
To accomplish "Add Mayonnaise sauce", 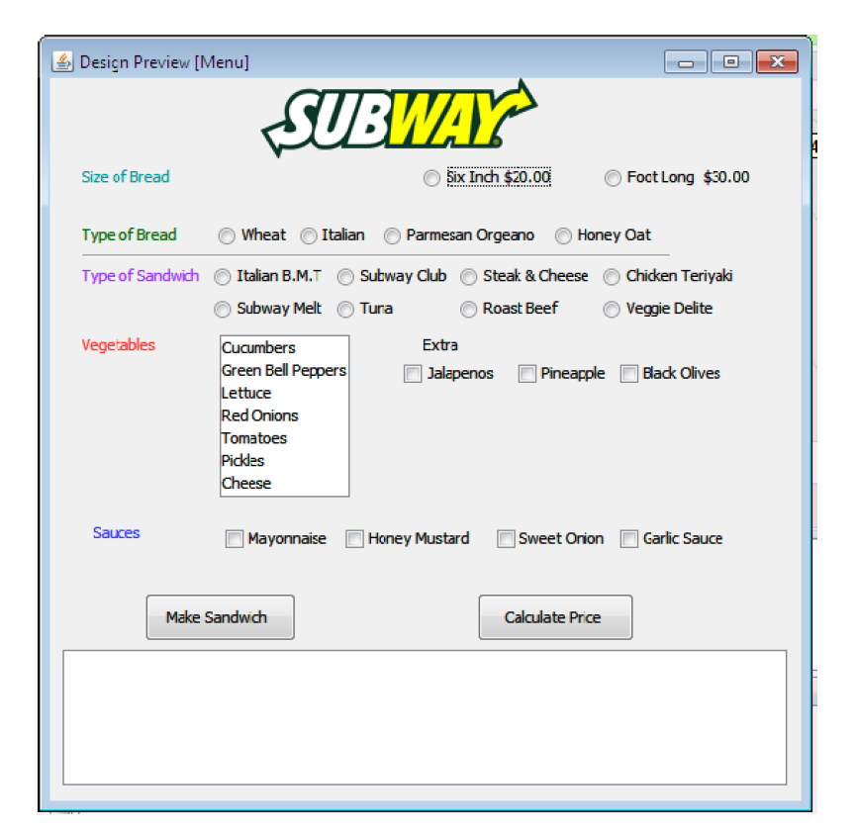I will tap(234, 539).
